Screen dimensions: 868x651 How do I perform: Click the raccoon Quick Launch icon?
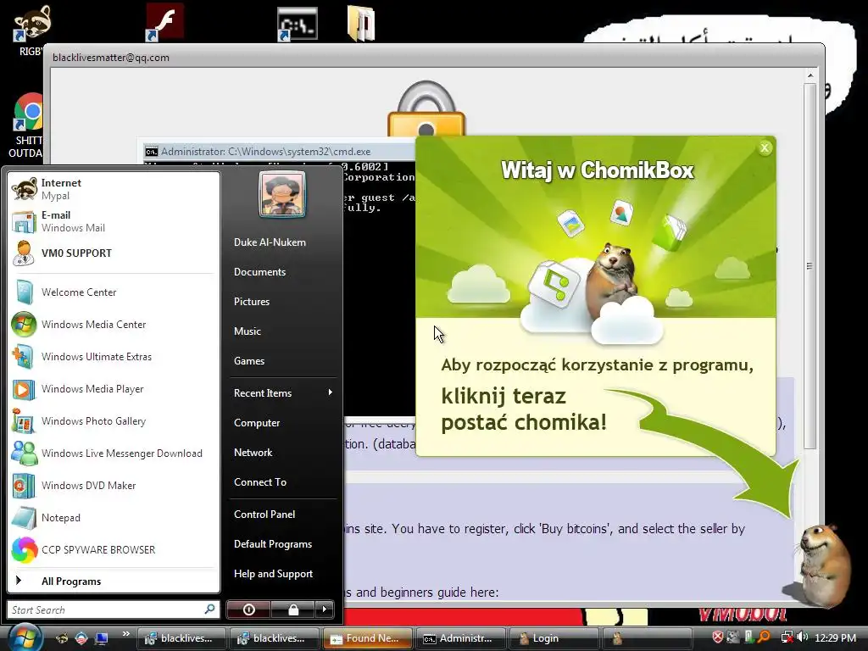point(62,638)
